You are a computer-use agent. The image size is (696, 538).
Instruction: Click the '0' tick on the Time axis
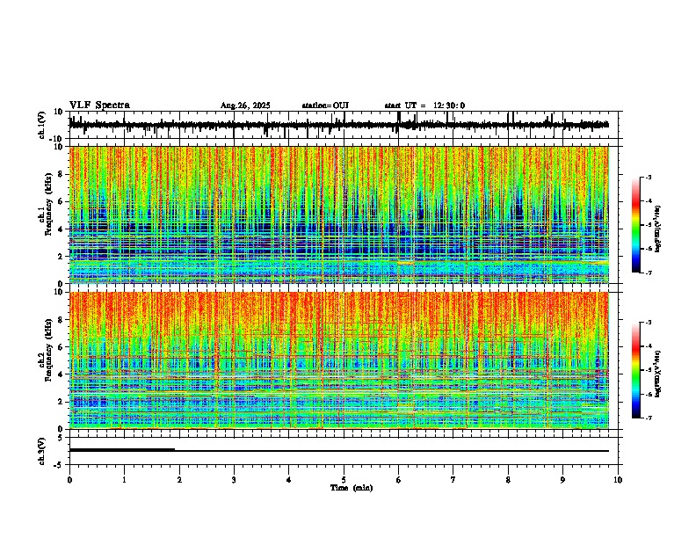pos(69,480)
